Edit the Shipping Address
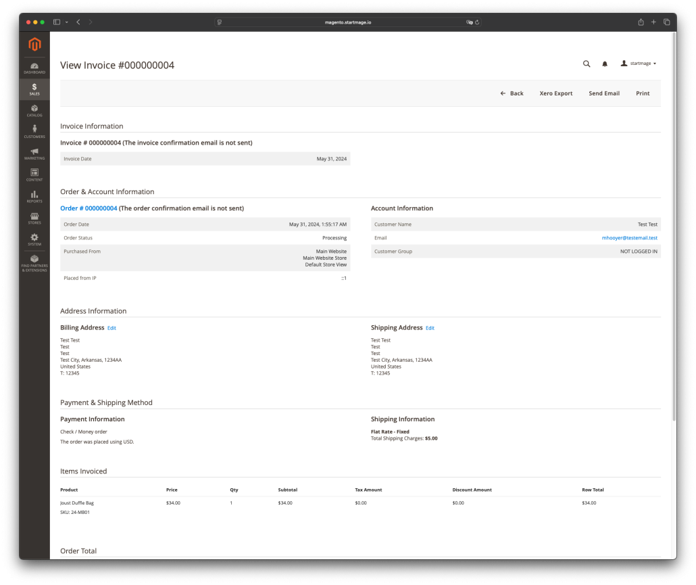Image resolution: width=696 pixels, height=585 pixels. (430, 328)
